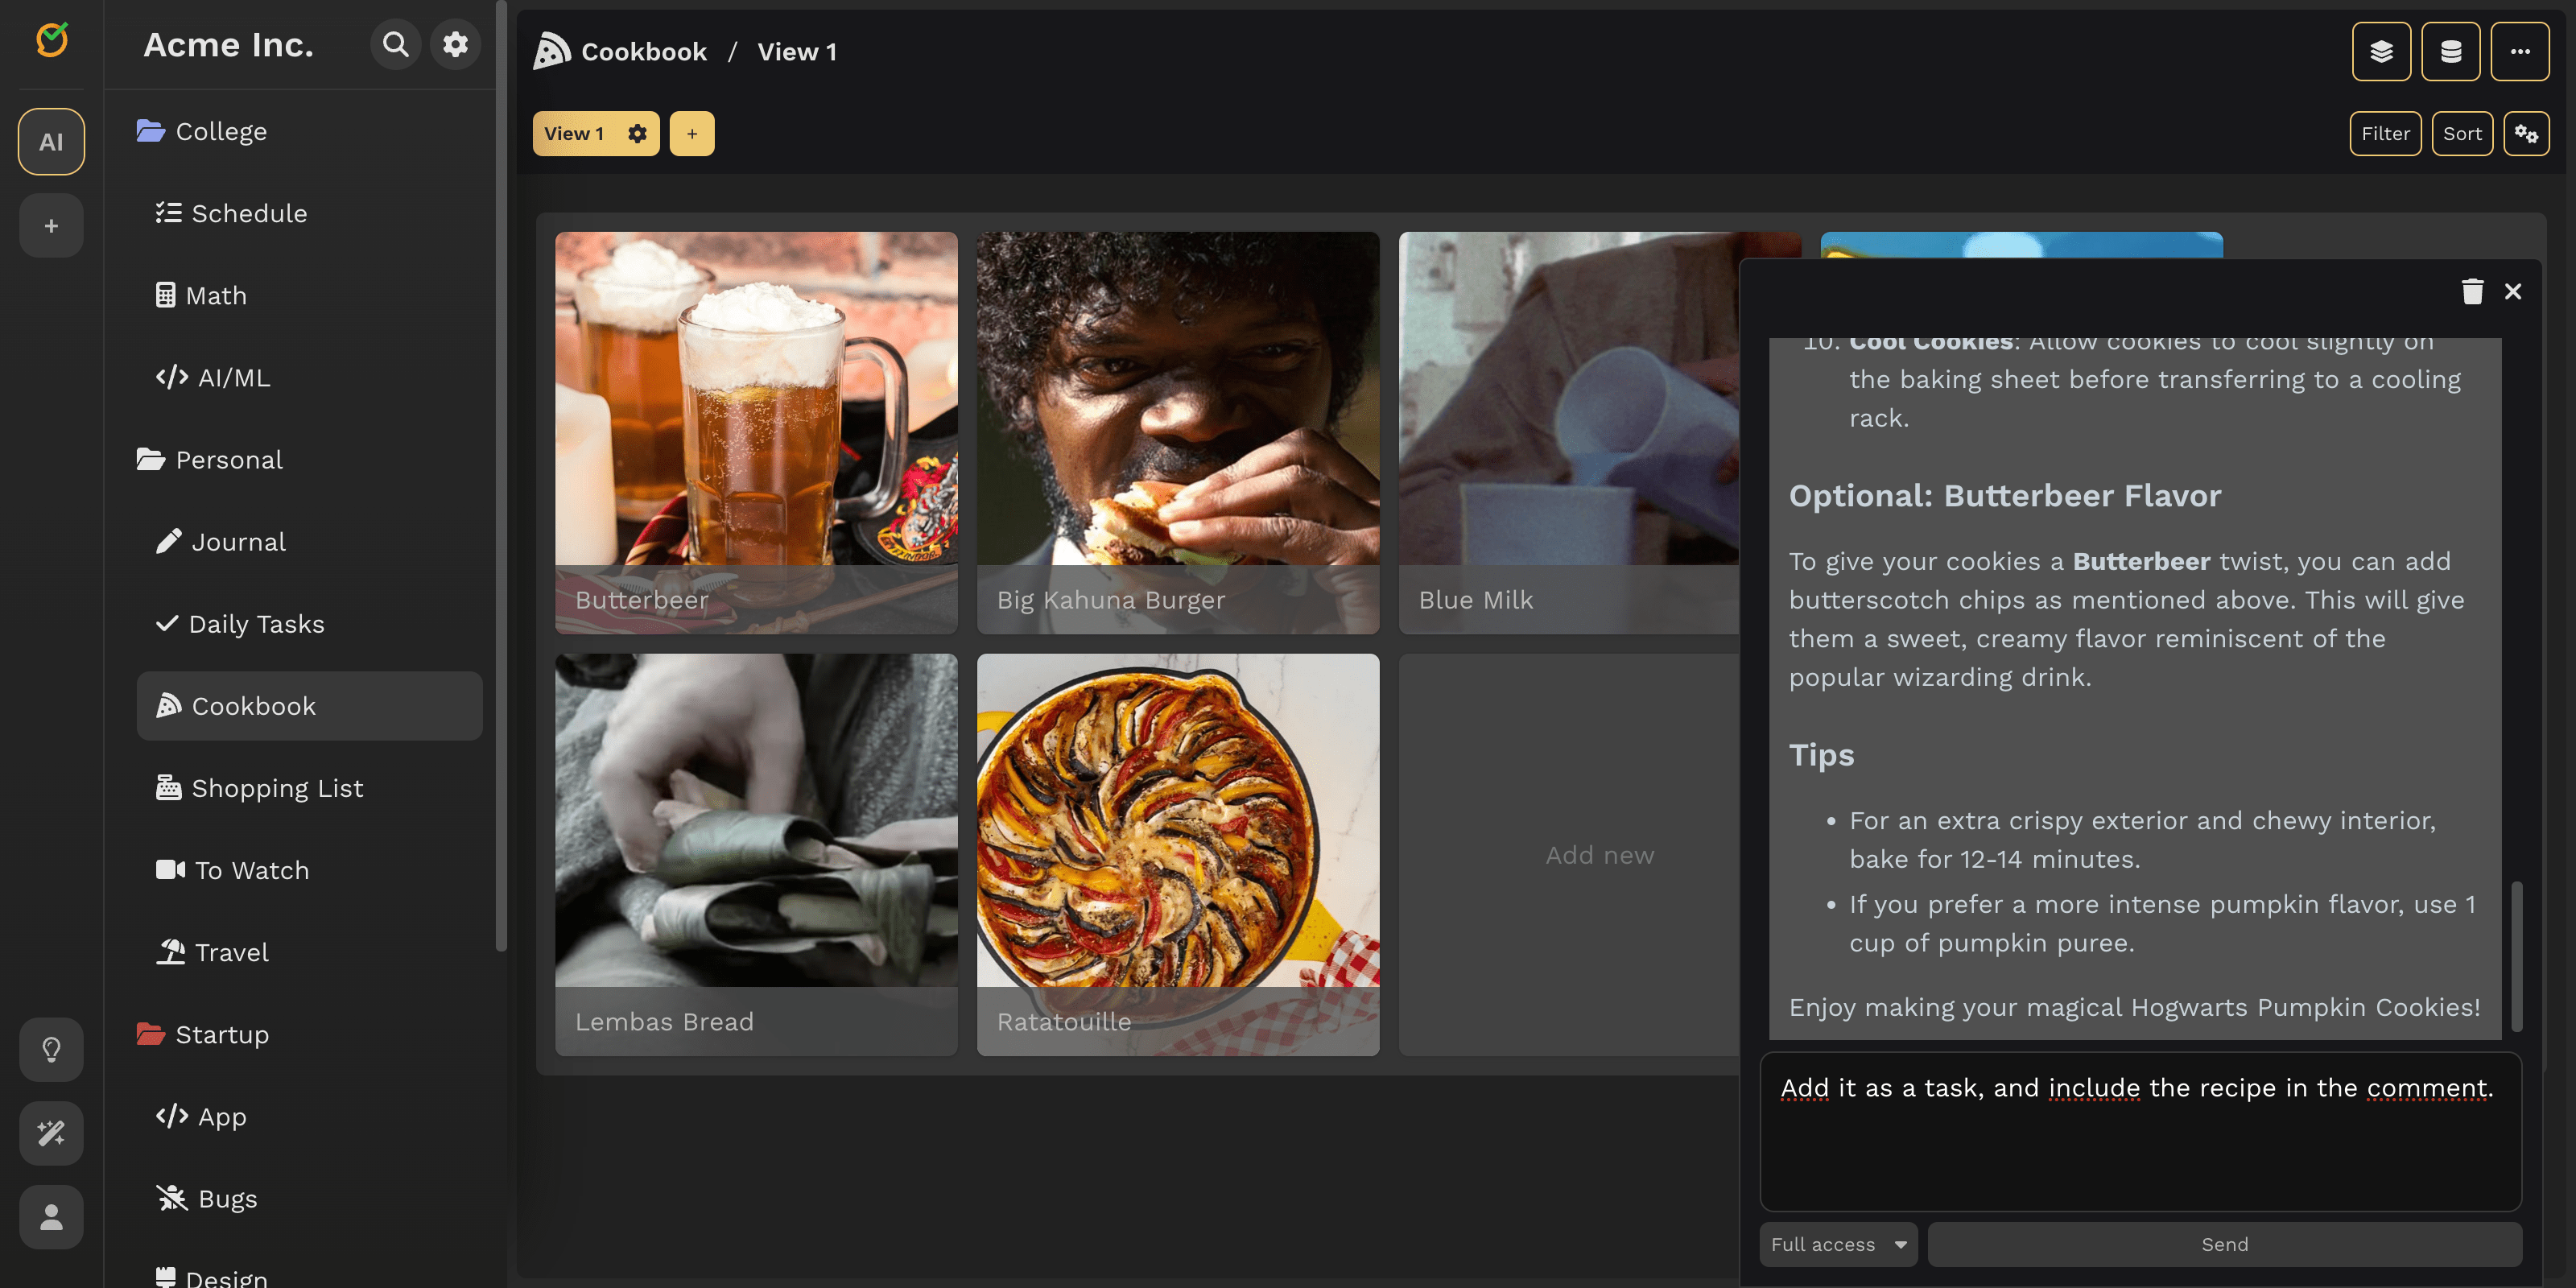
Task: Click the Acme app logo icon
Action: pos(52,40)
